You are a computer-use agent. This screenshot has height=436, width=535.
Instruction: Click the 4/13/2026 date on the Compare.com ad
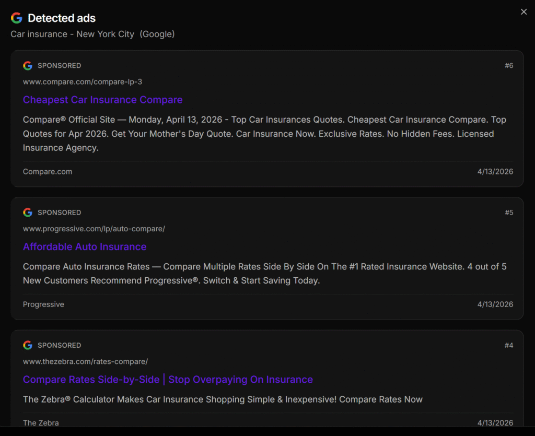tap(495, 172)
